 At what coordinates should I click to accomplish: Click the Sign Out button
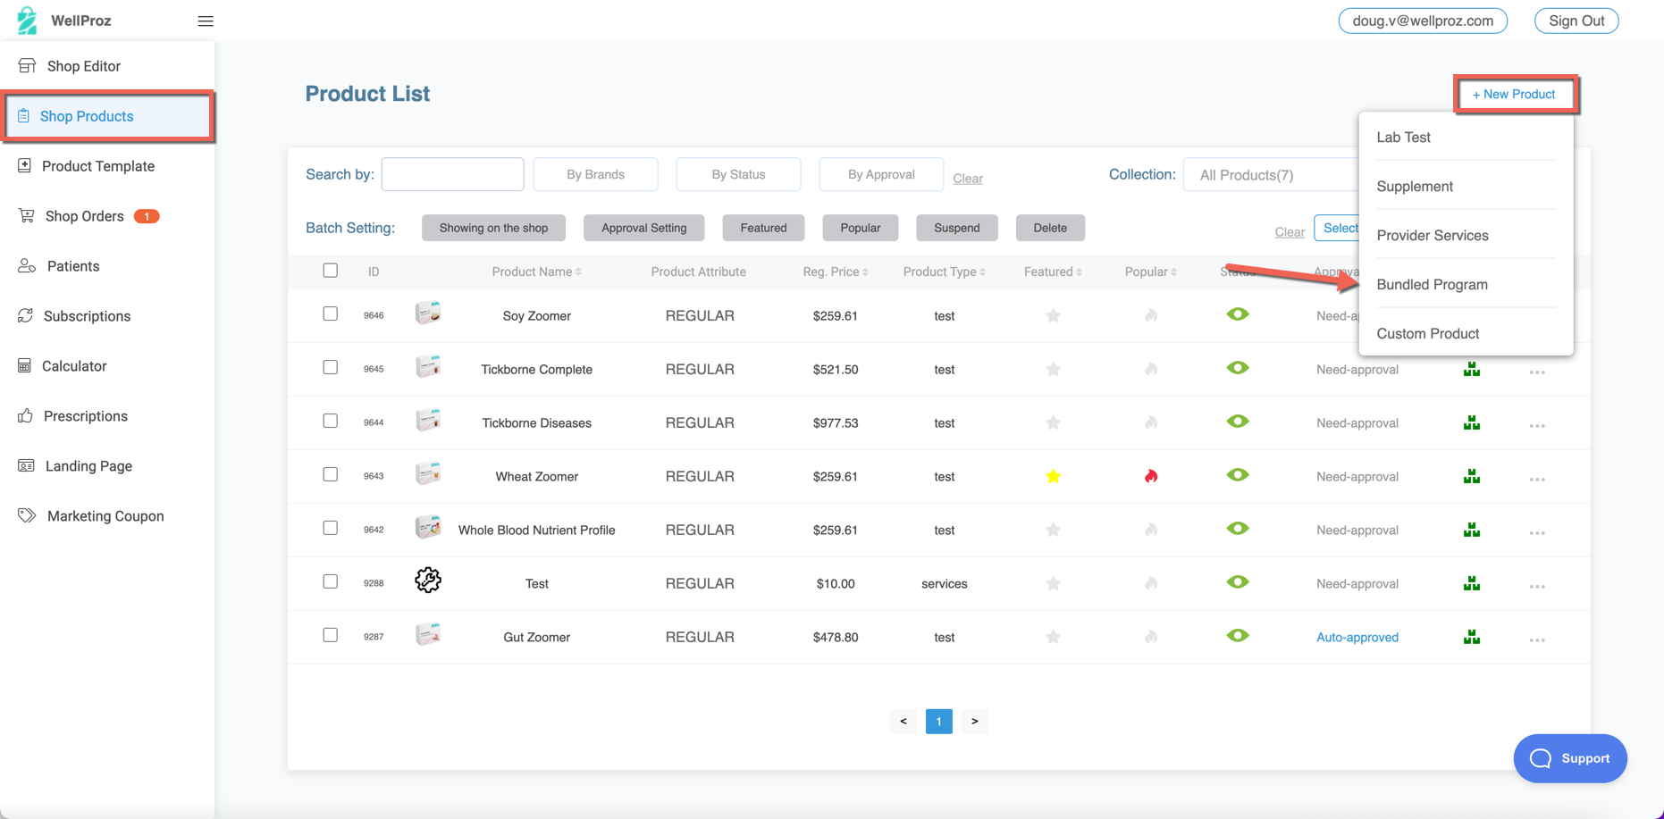(1576, 21)
